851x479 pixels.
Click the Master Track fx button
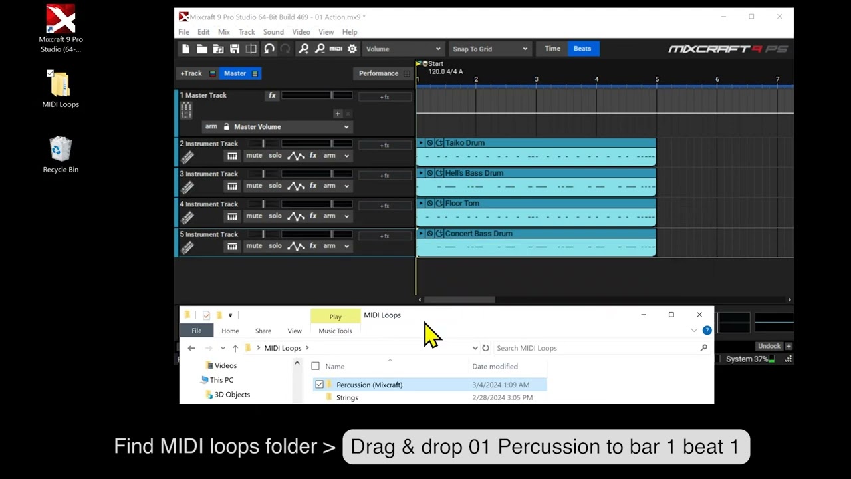point(272,96)
